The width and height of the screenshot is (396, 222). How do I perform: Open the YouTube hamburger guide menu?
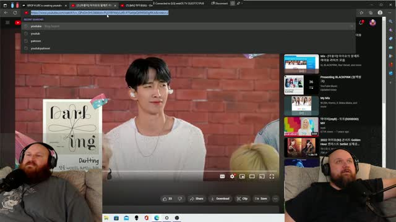[x=7, y=23]
